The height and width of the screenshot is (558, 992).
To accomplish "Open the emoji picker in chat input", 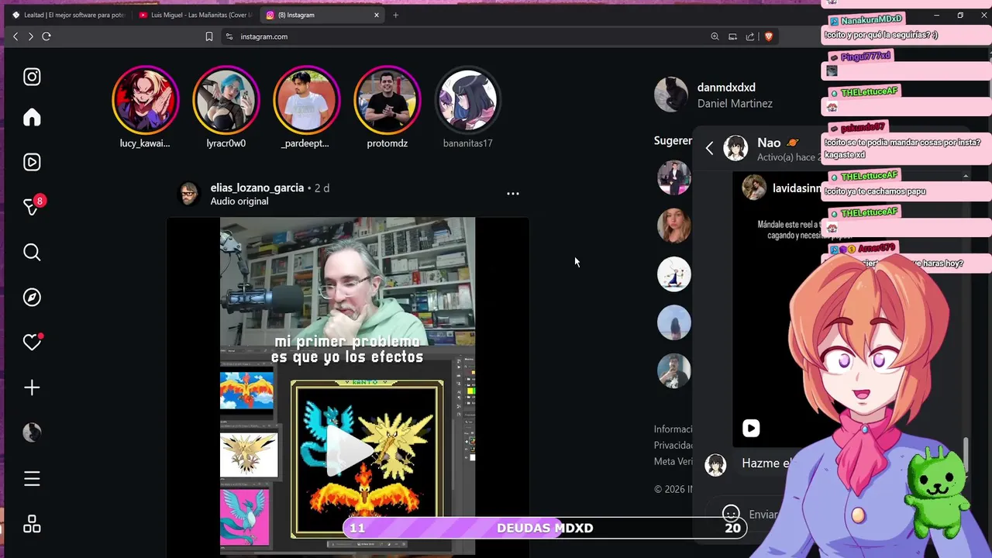I will click(x=731, y=514).
